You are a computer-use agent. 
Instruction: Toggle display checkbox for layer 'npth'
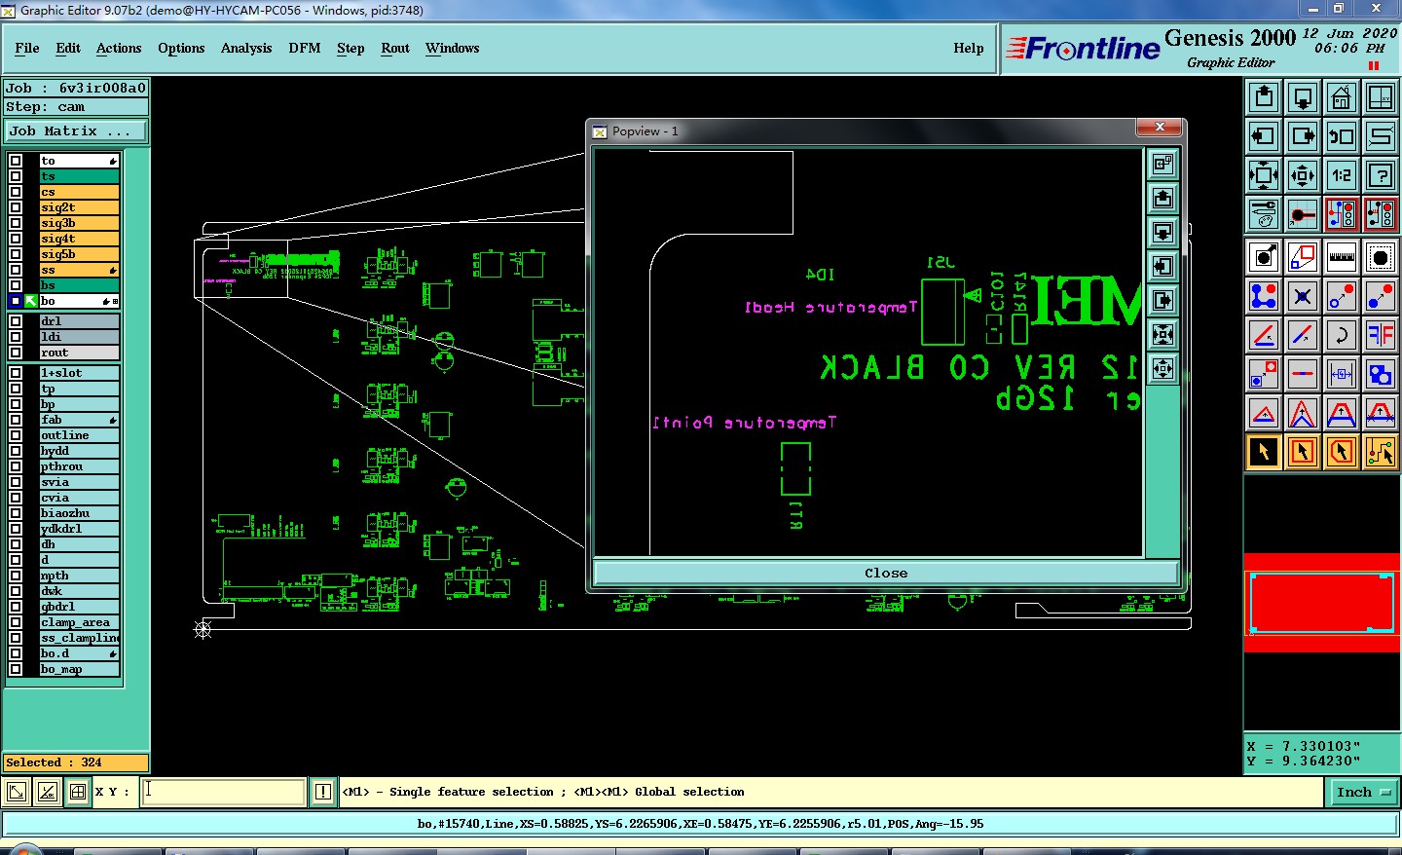pyautogui.click(x=16, y=576)
